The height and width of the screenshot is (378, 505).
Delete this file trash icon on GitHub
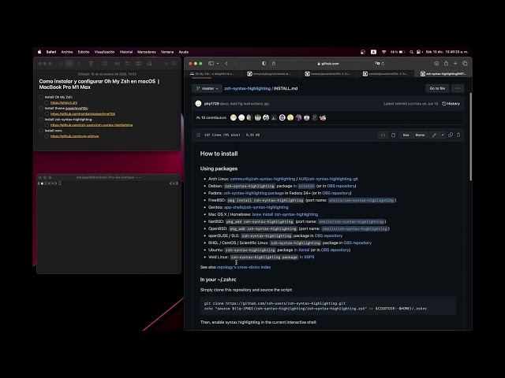pyautogui.click(x=458, y=135)
